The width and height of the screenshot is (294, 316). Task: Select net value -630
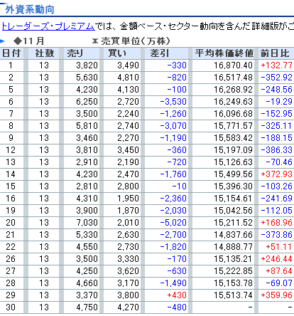point(177,271)
